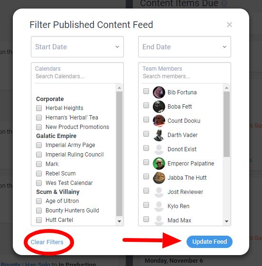Focus the Search members field

click(185, 76)
